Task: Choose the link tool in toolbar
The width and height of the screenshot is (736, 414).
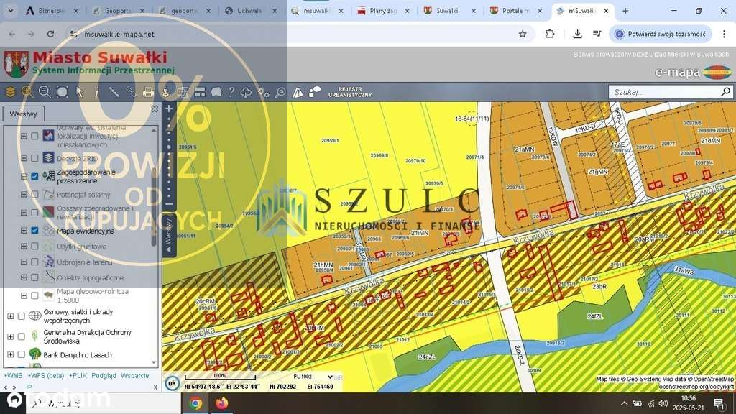Action: pyautogui.click(x=131, y=92)
